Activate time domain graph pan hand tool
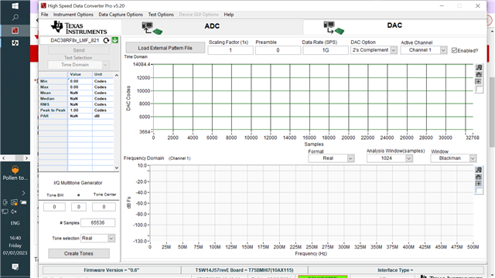Viewport: 495px width, 278px height. 479,74
